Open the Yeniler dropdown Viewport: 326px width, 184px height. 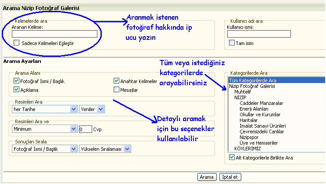point(92,109)
